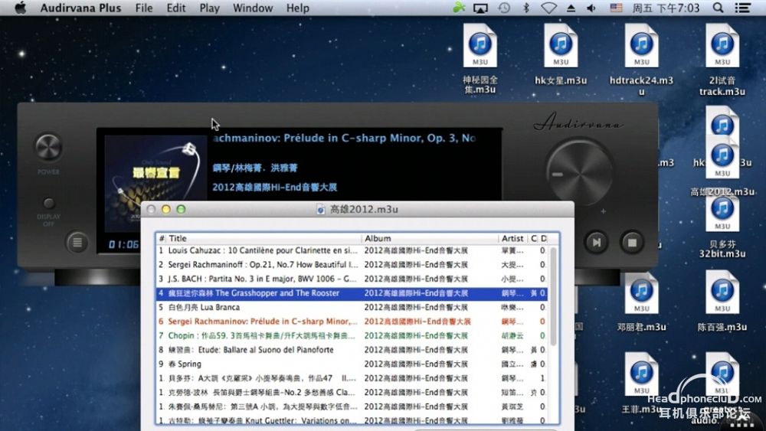
Task: Toggle the Audirvana power knob
Action: (x=48, y=146)
